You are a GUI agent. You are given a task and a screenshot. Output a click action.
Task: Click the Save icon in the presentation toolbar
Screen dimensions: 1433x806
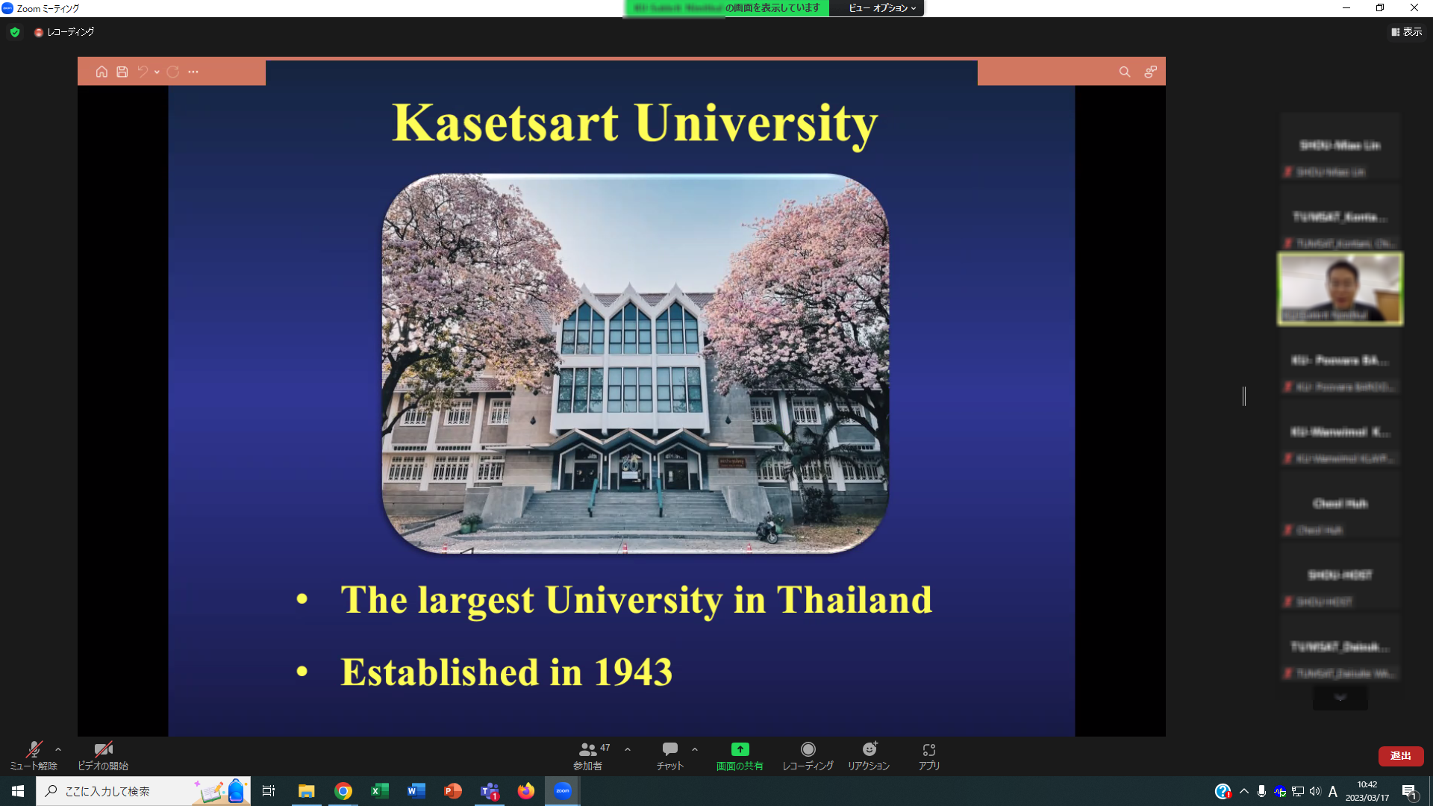tap(122, 72)
